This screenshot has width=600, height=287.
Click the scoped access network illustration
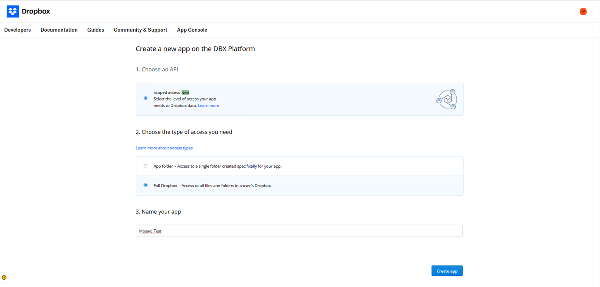(447, 99)
